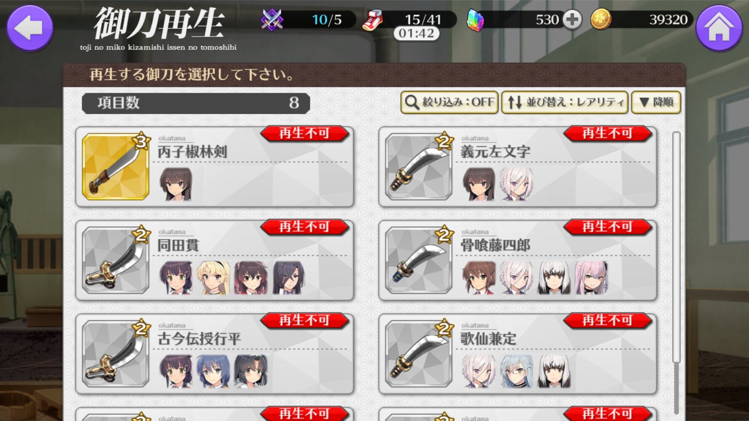Tap the crossed swords icon

tap(272, 19)
